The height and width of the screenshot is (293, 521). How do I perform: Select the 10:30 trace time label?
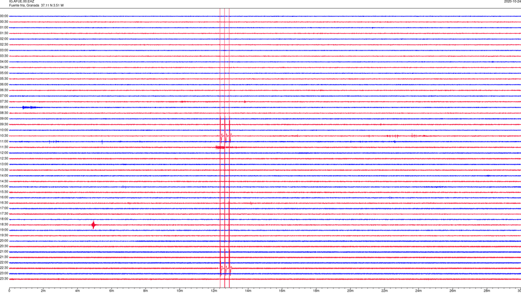coord(4,136)
